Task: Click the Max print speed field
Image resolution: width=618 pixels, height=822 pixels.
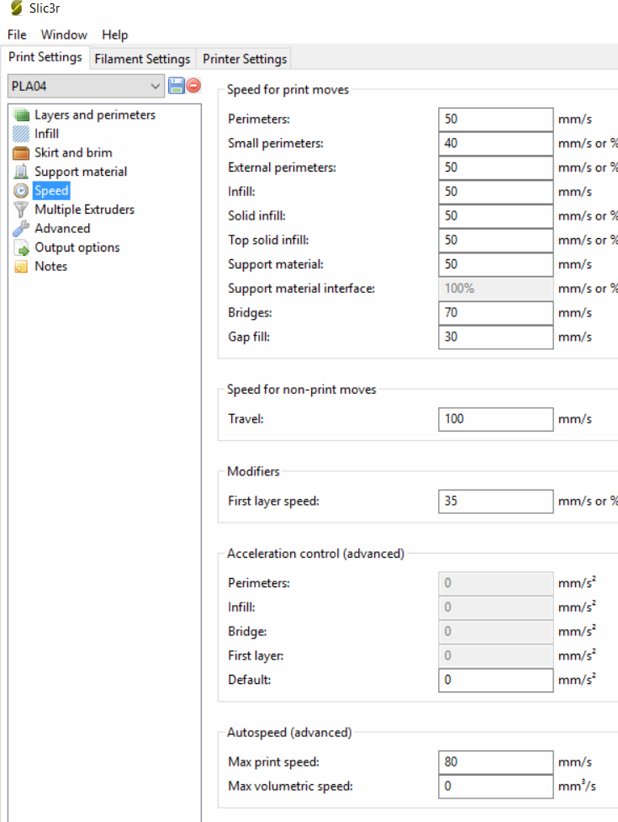Action: click(x=495, y=762)
